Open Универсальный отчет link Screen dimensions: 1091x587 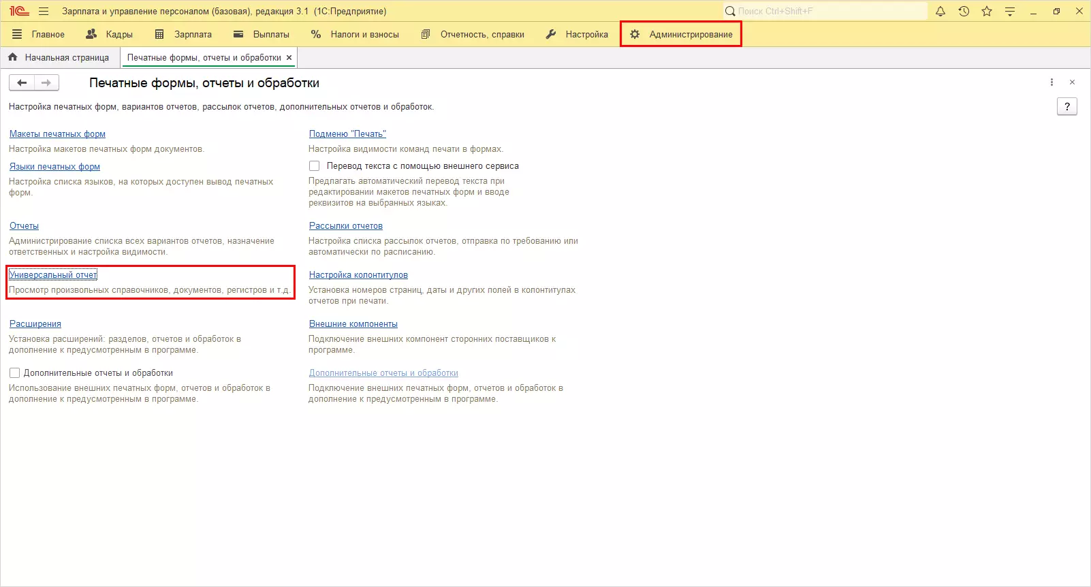(53, 275)
